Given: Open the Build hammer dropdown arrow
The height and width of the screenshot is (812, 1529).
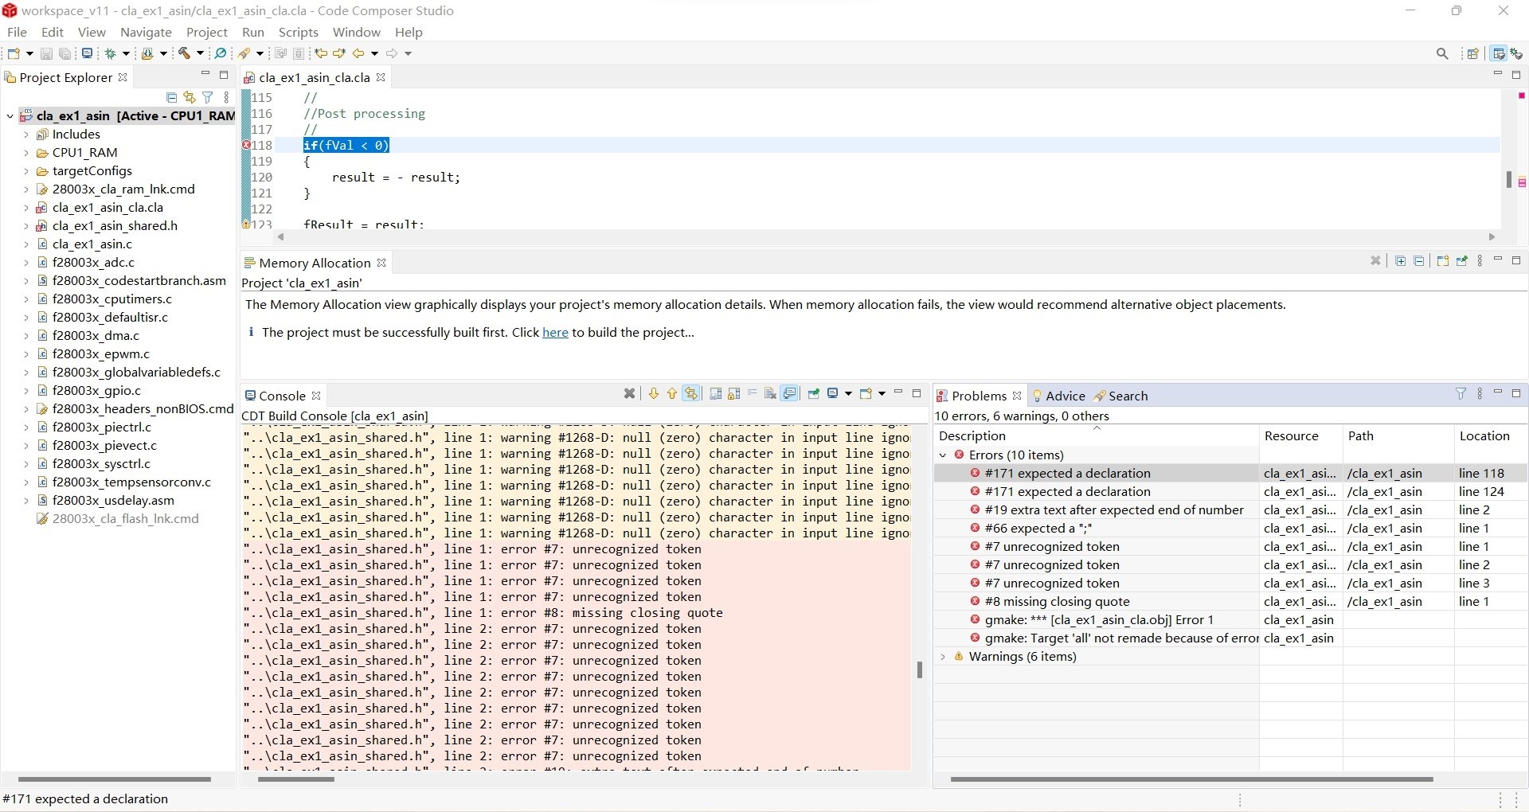Looking at the screenshot, I should [200, 53].
